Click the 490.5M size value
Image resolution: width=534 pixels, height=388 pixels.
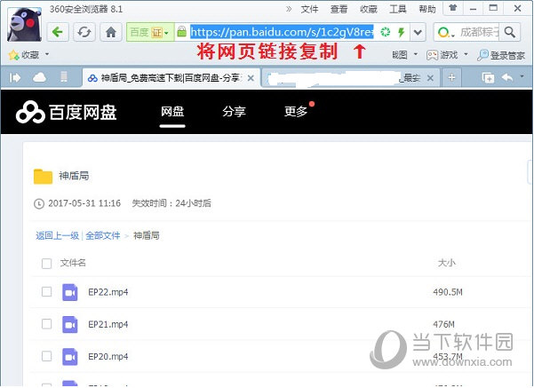pos(448,292)
